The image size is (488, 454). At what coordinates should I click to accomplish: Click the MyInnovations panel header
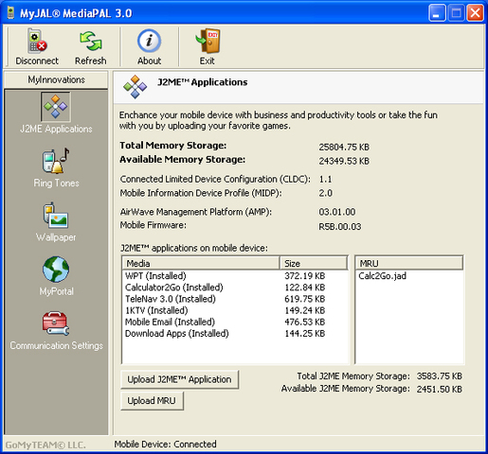pyautogui.click(x=56, y=79)
